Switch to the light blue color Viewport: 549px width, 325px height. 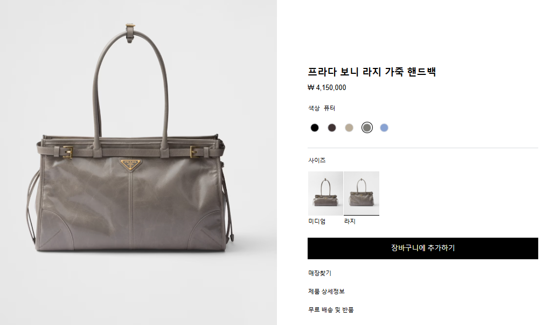click(x=384, y=128)
